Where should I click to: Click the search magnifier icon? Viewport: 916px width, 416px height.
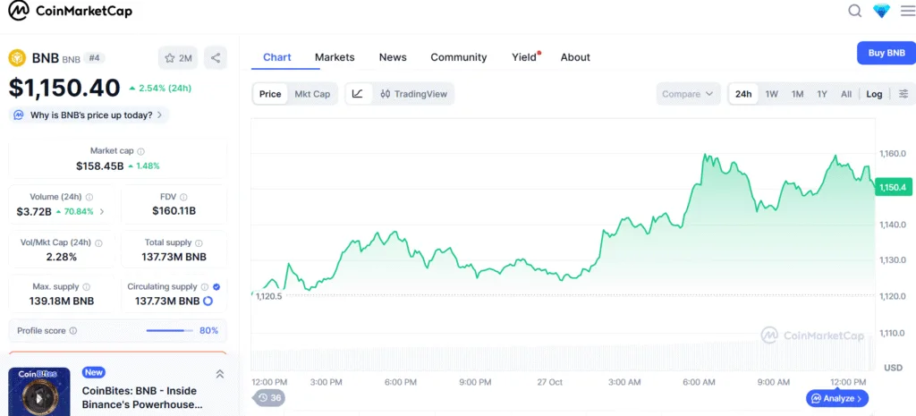[854, 11]
